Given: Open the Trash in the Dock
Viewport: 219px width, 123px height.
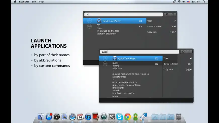Looking at the screenshot, I should click(x=179, y=117).
